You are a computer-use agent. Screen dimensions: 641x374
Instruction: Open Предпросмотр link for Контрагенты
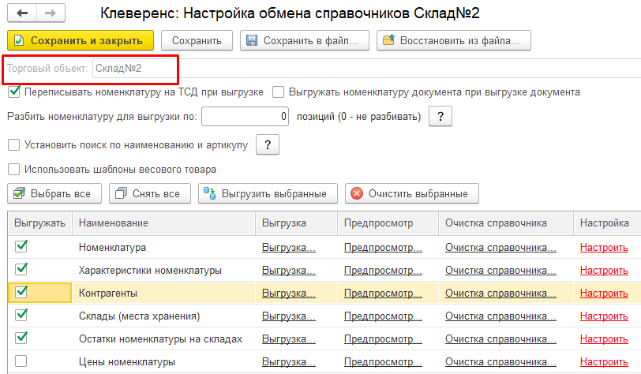tap(383, 294)
